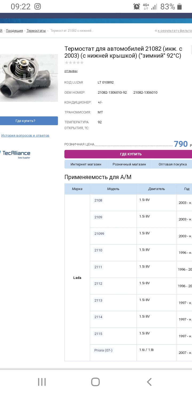Open История вопросов и ответов link
192x395 pixels.
(25, 136)
